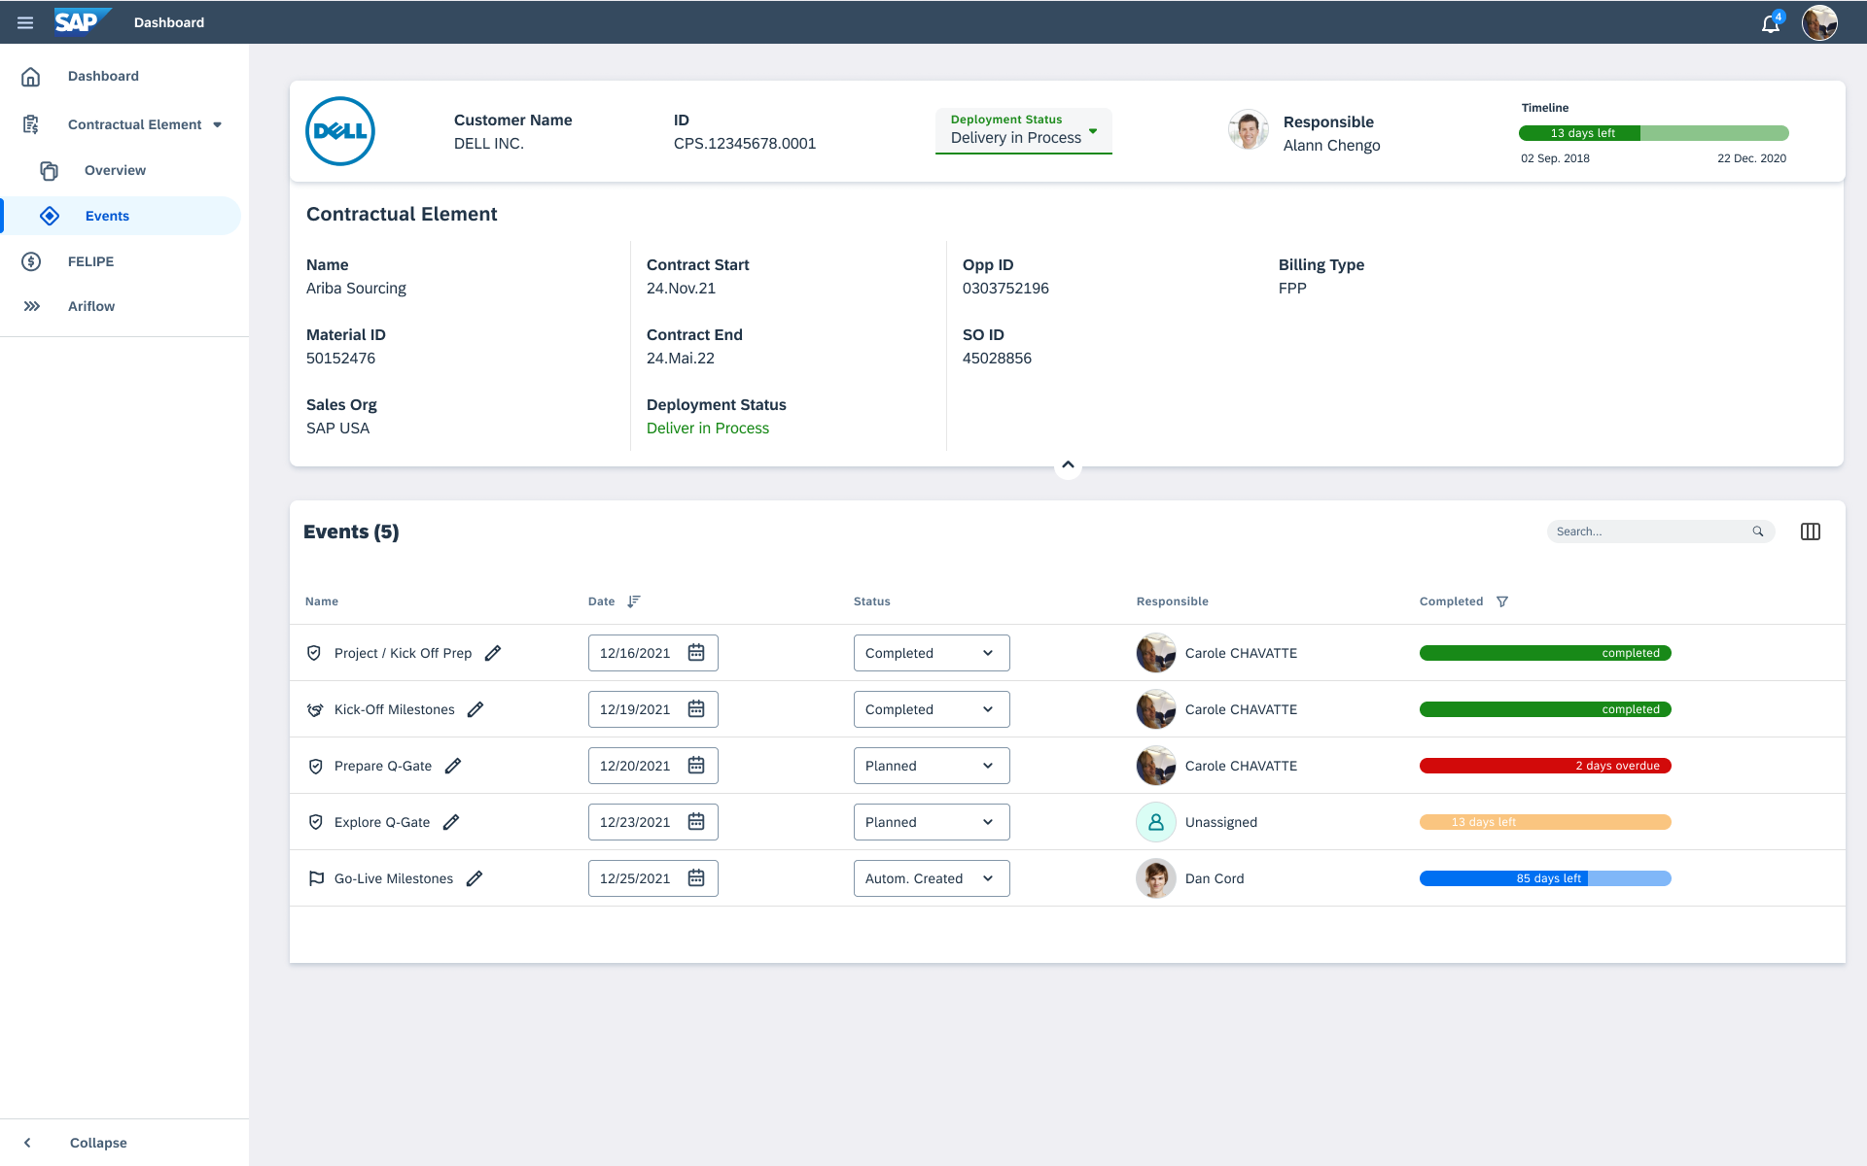
Task: Click the 2 days overdue progress bar
Action: [x=1545, y=766]
